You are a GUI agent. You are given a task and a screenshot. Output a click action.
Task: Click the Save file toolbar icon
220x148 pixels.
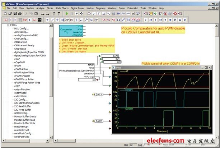pyautogui.click(x=15, y=13)
